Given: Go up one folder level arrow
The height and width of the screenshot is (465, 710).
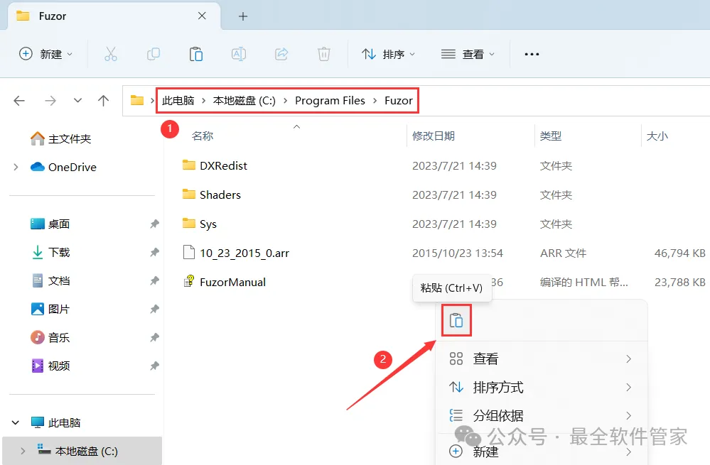Looking at the screenshot, I should [103, 100].
